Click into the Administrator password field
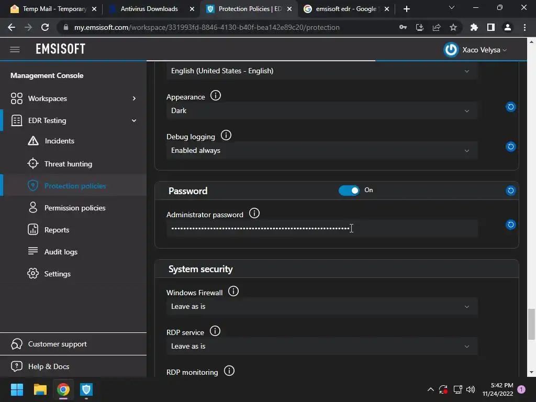 (x=322, y=228)
